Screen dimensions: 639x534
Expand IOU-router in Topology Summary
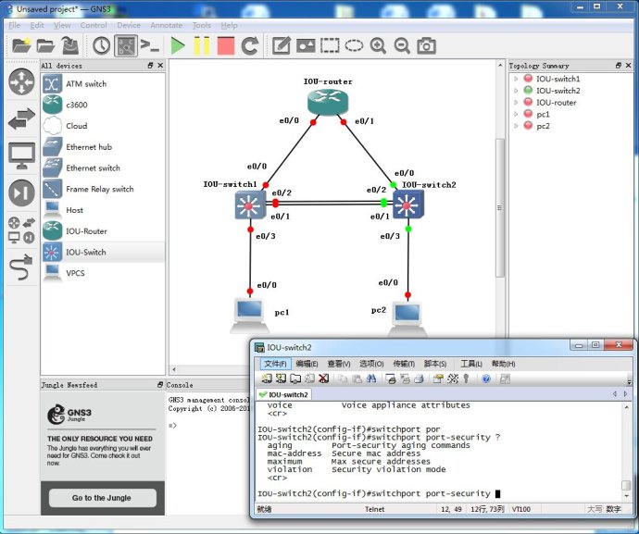pos(516,102)
